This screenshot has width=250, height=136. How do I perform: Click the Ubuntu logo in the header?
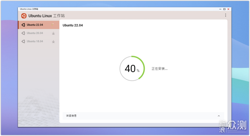coord(24,16)
